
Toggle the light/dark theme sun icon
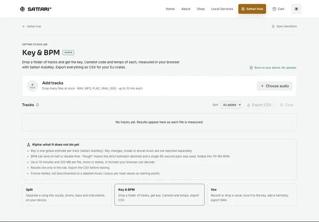coord(296,9)
